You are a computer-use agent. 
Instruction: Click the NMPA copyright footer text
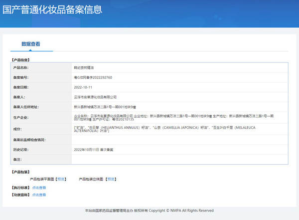149,211
